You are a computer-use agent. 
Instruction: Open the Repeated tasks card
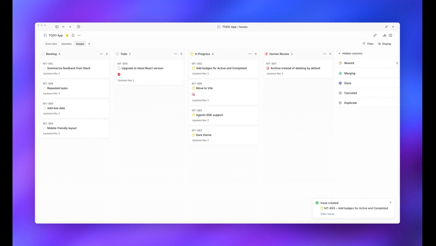click(74, 89)
